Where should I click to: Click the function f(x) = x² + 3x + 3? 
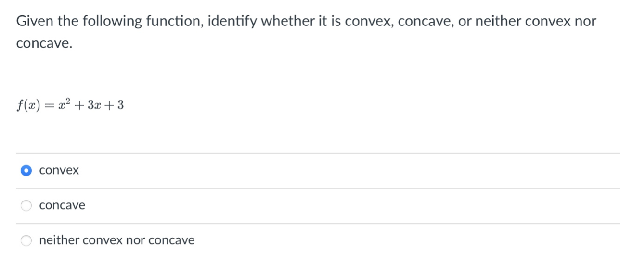(x=69, y=105)
